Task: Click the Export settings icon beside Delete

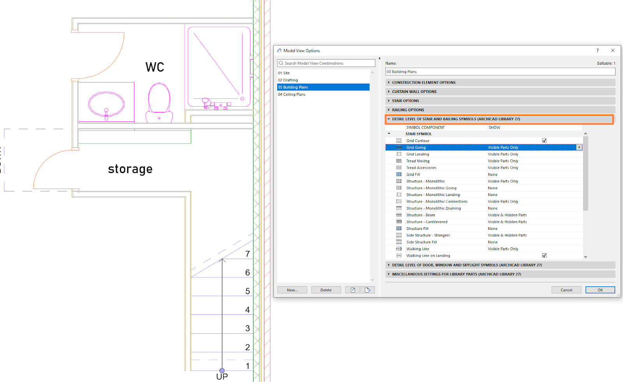Action: click(367, 289)
